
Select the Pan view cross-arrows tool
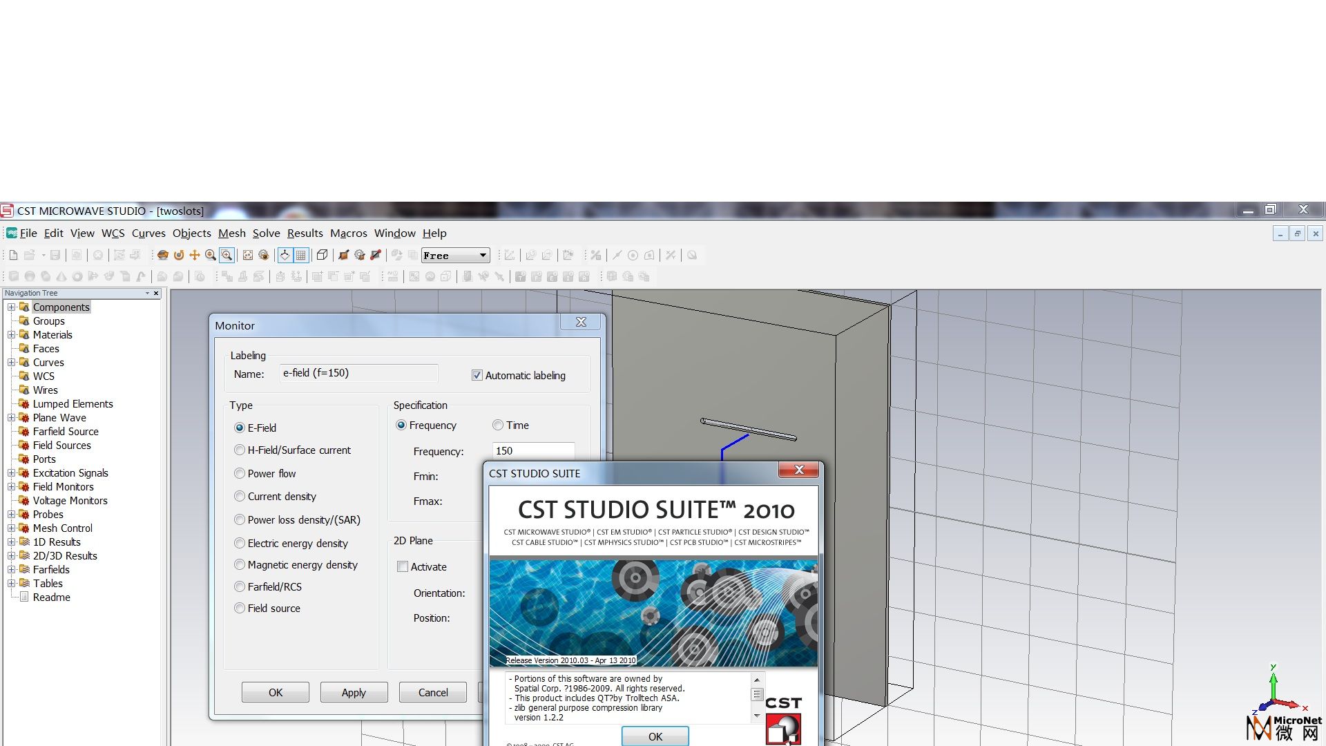(x=195, y=256)
